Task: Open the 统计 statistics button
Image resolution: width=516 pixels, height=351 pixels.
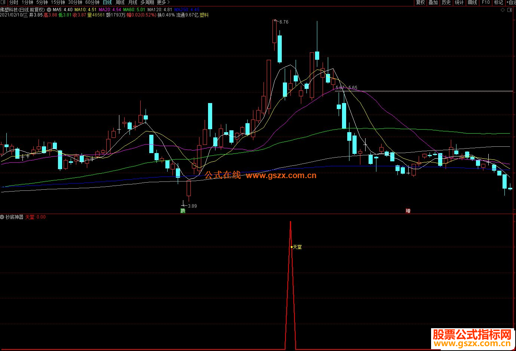Action: point(459,2)
